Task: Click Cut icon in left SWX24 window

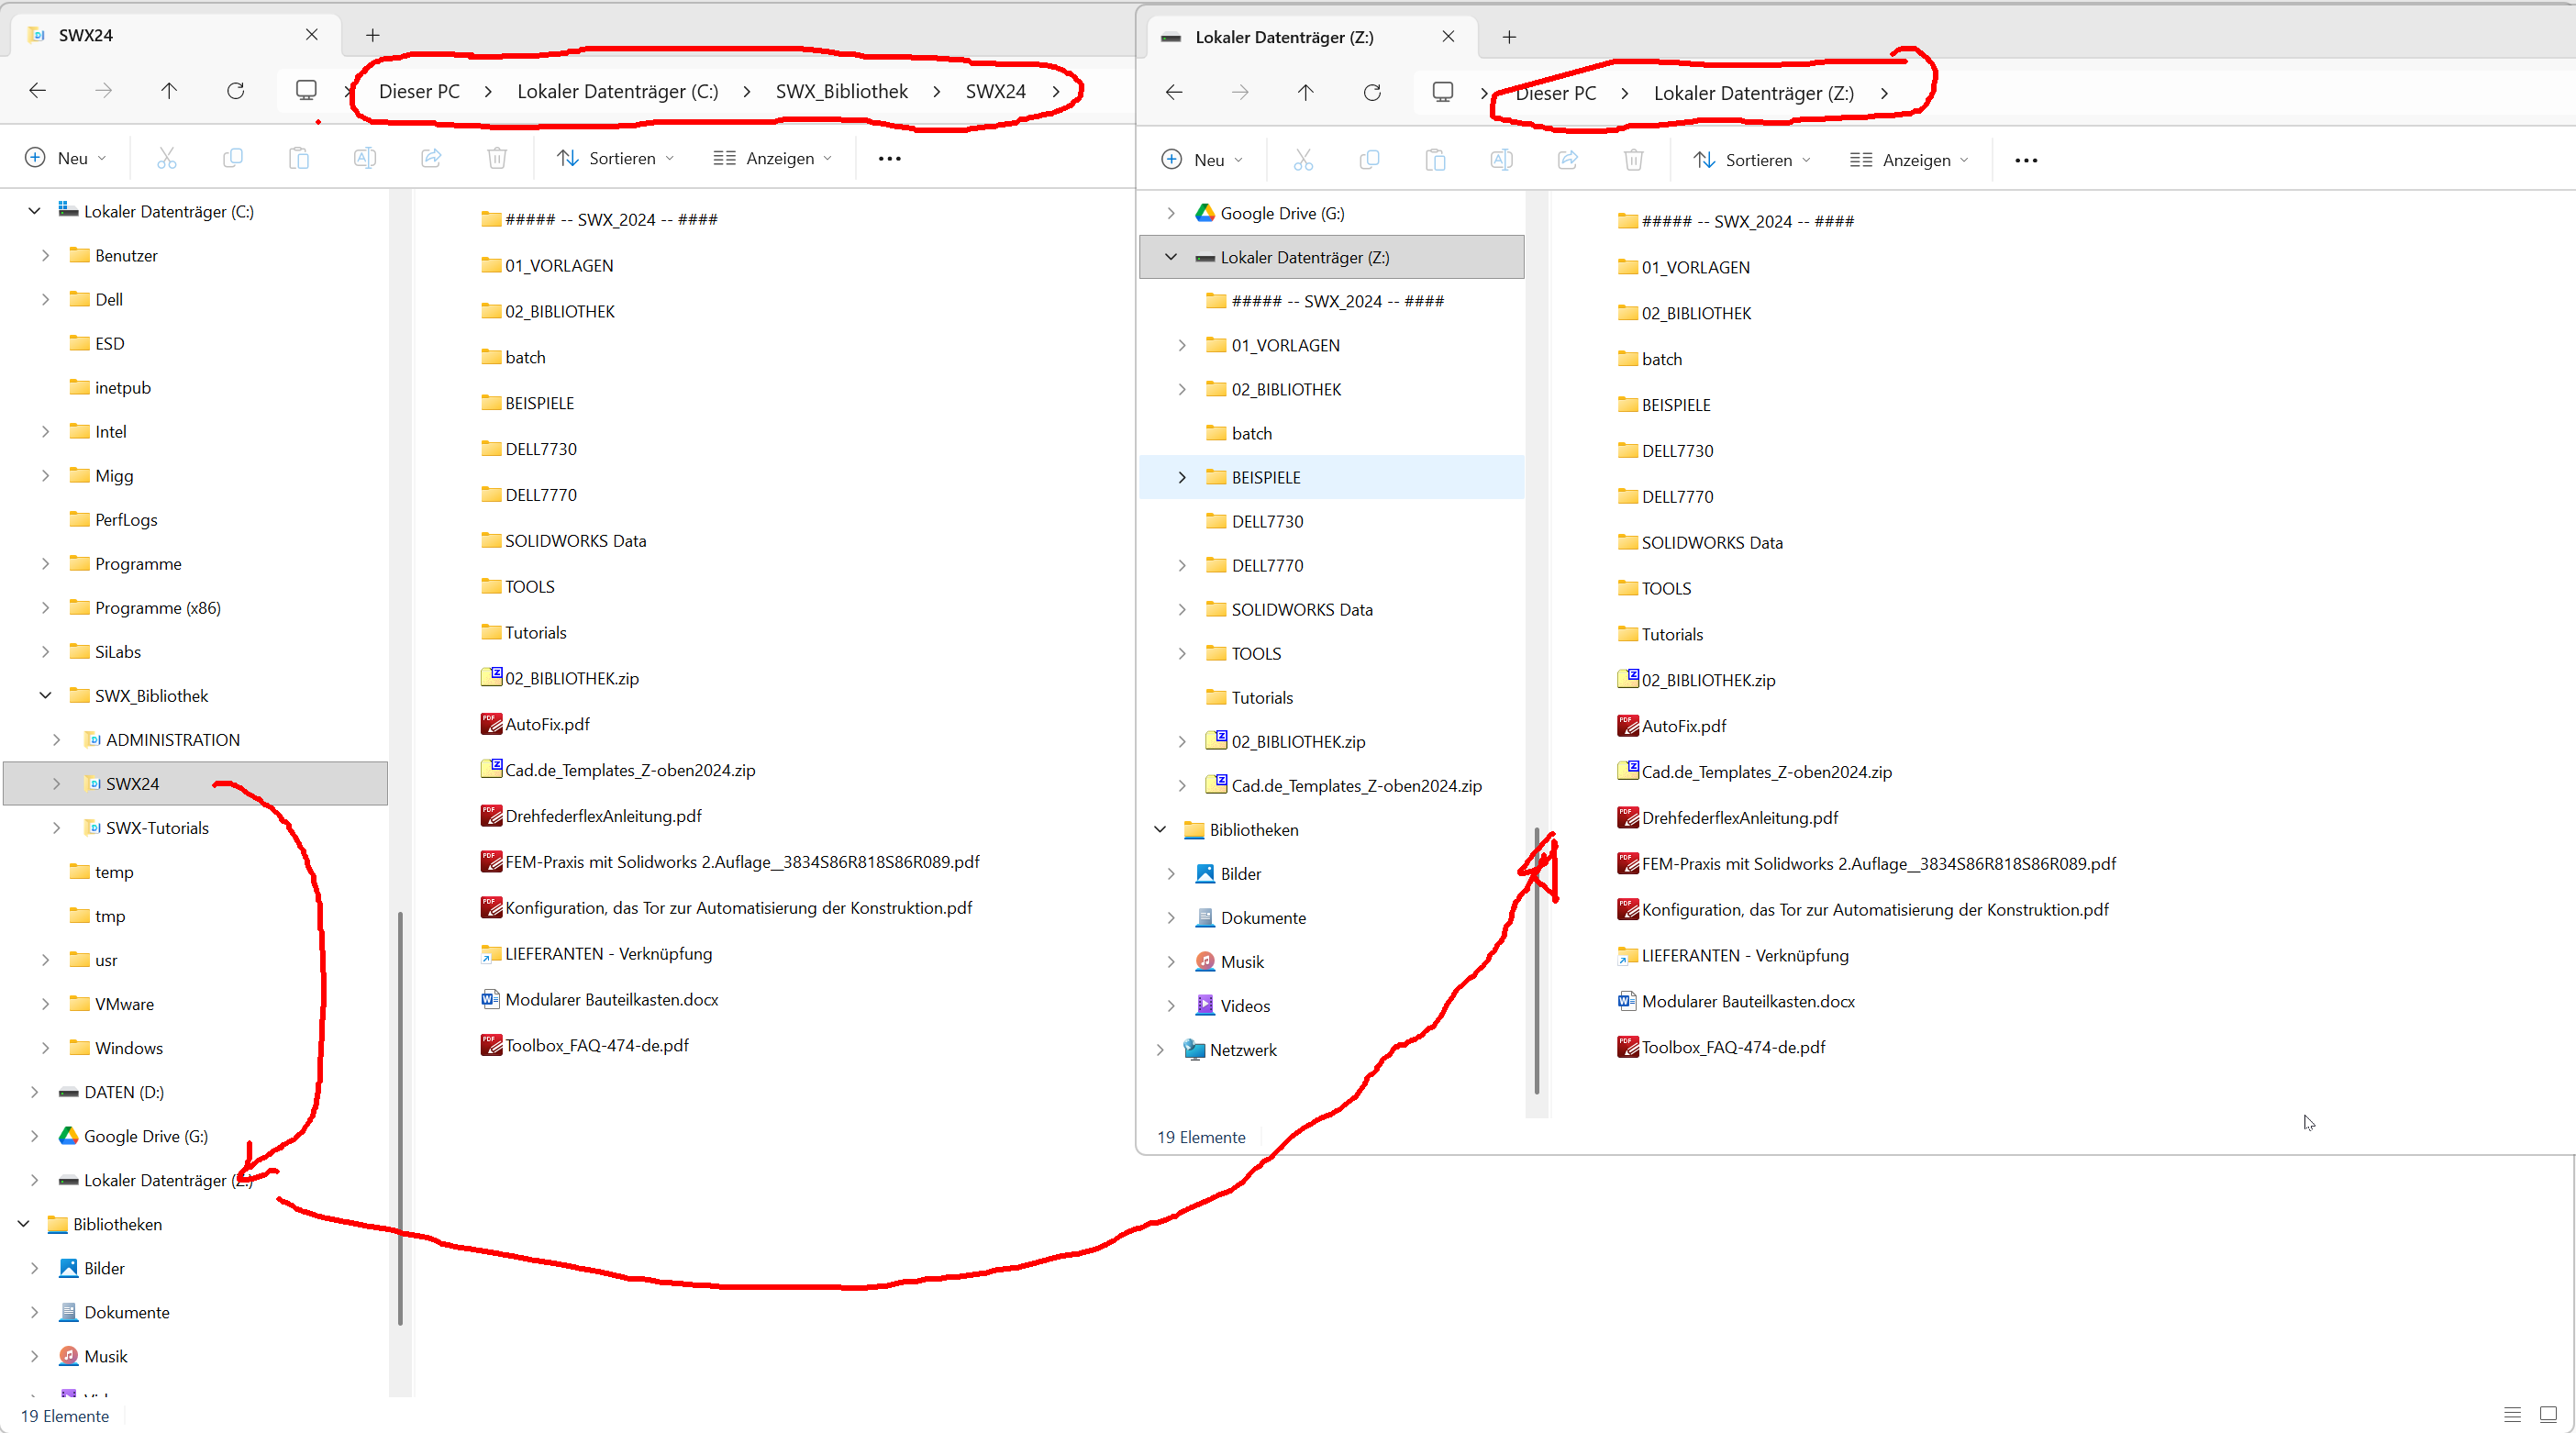Action: (167, 158)
